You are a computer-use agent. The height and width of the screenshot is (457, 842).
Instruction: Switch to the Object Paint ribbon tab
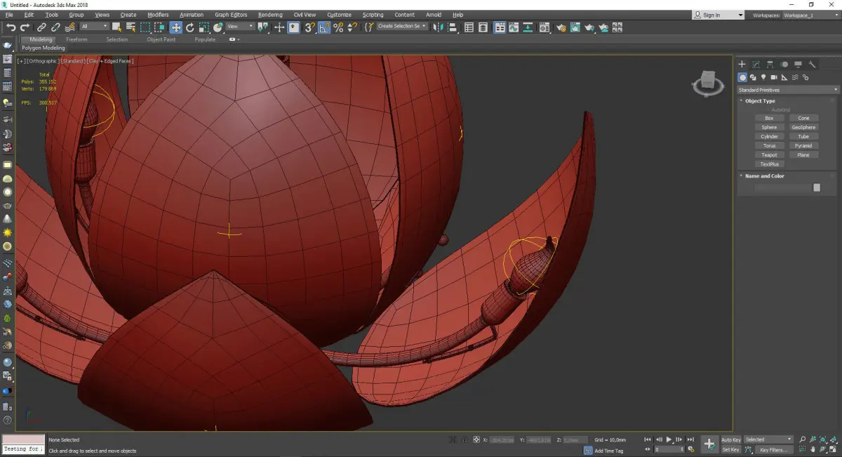point(161,39)
